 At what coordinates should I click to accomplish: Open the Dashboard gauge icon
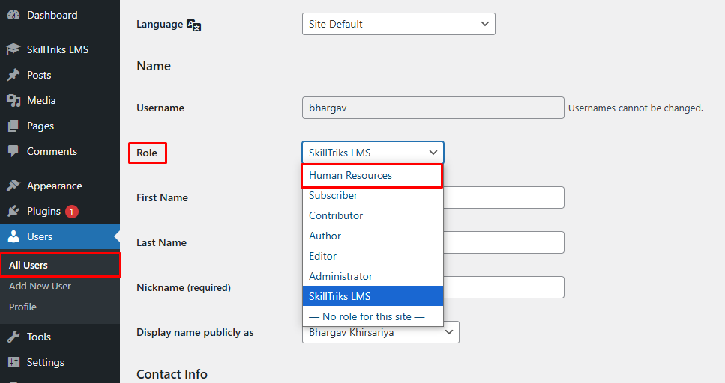click(13, 15)
